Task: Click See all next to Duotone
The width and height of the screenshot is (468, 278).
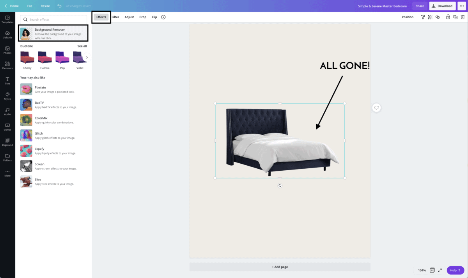Action: (x=82, y=46)
